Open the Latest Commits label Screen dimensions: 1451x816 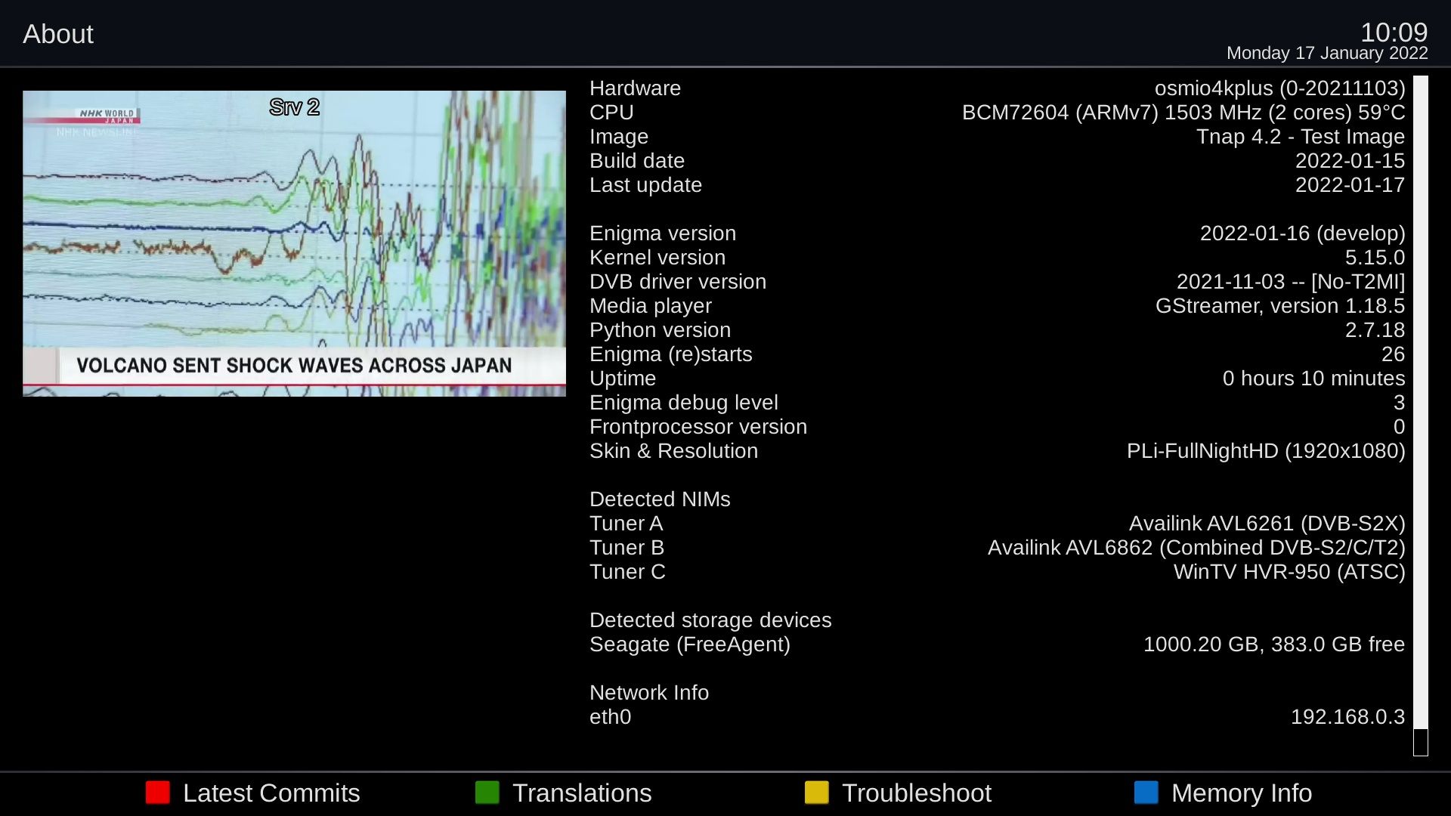tap(271, 793)
